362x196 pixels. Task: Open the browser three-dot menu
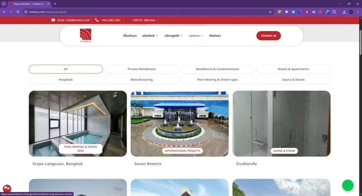358,12
